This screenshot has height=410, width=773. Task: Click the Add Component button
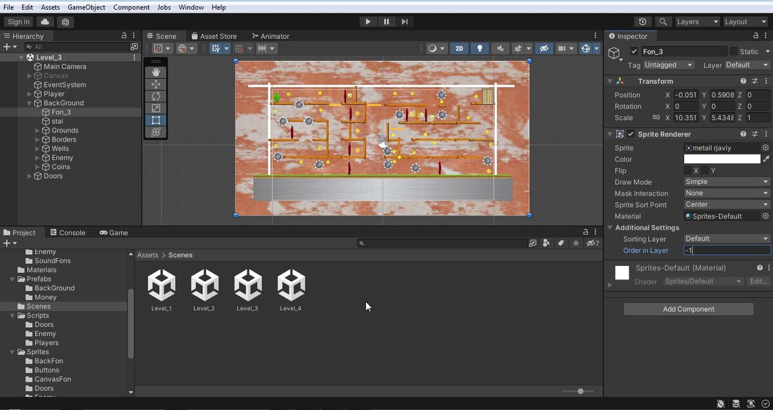(688, 310)
